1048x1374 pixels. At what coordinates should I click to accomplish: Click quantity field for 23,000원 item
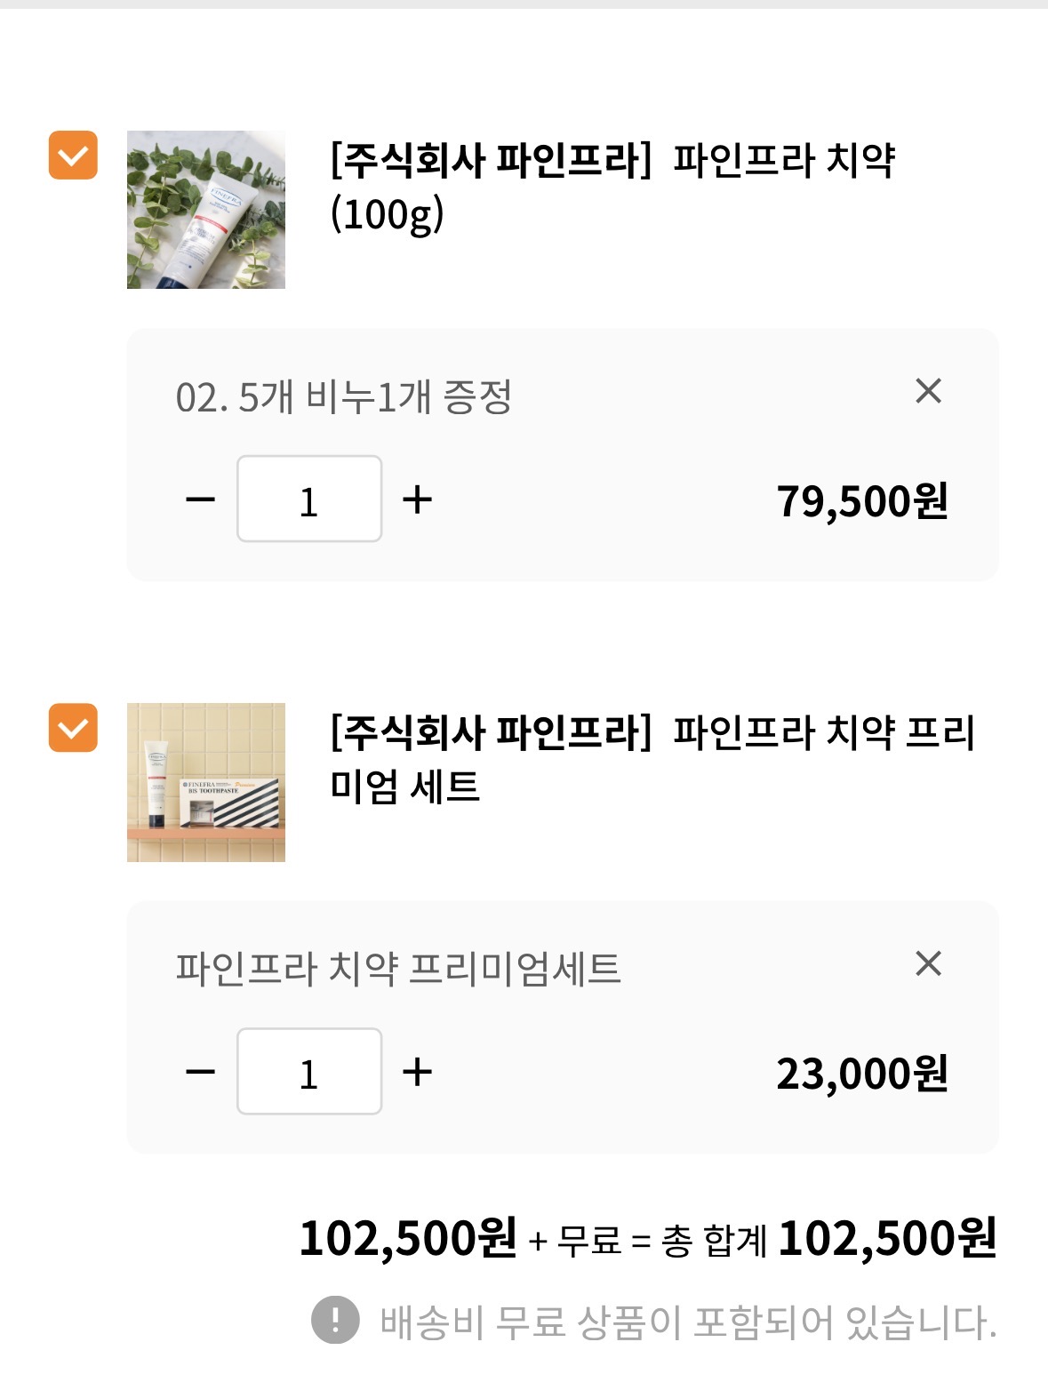(x=309, y=1072)
